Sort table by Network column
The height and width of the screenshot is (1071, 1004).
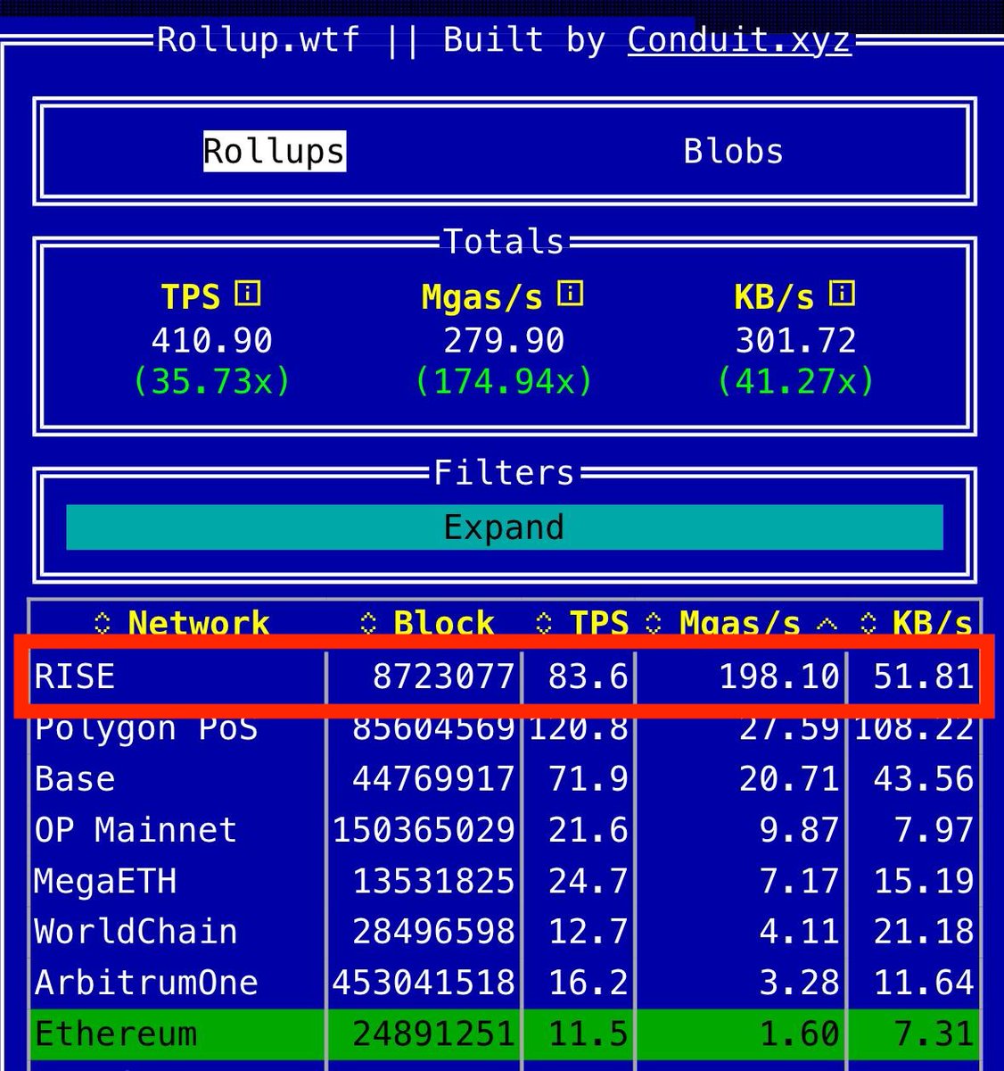pos(183,622)
